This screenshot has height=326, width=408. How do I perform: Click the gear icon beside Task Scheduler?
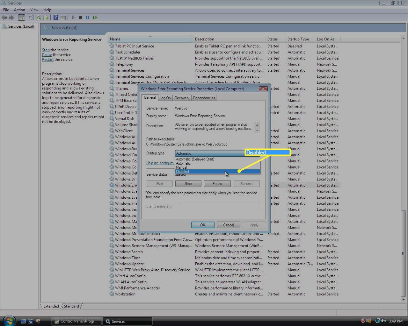[x=112, y=52]
